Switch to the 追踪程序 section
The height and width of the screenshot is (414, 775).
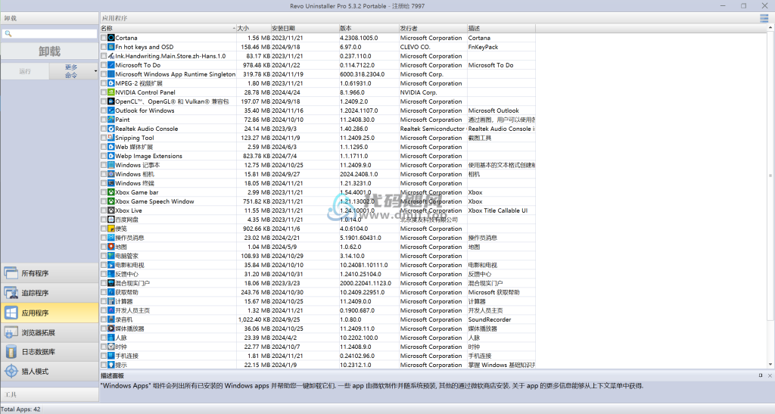[49, 293]
